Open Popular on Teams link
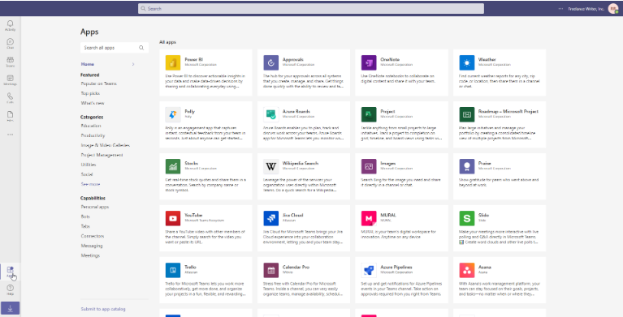This screenshot has height=317, width=623. click(x=98, y=84)
